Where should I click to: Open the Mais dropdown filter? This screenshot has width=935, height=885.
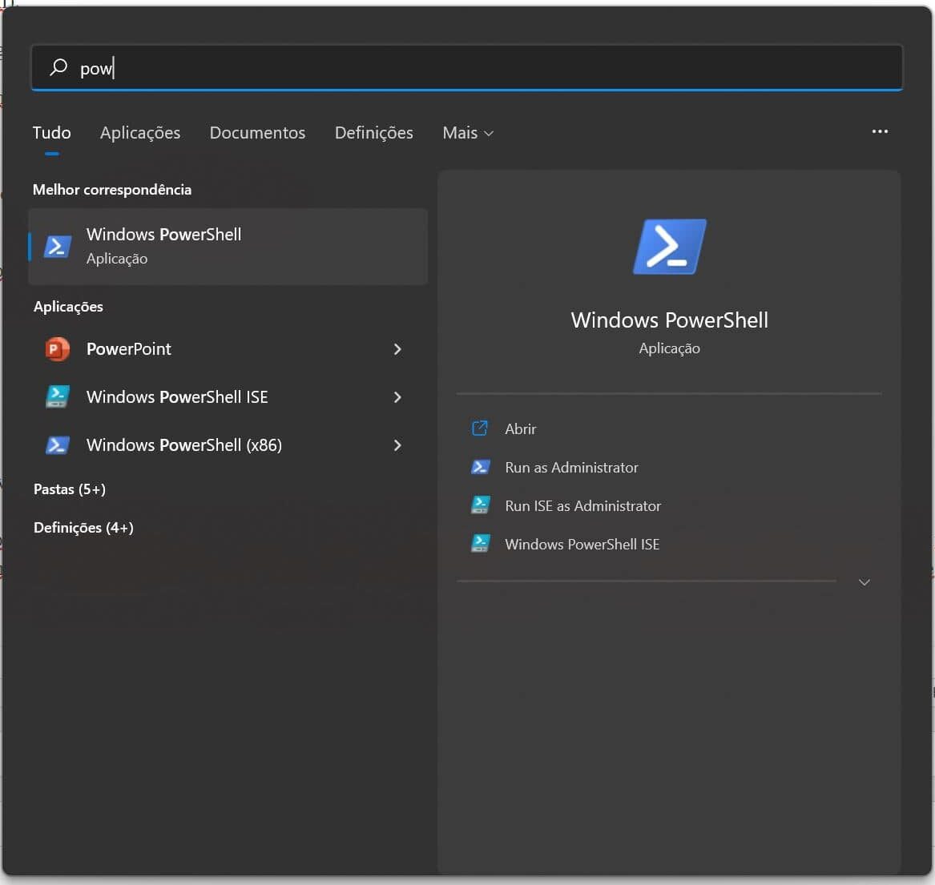pos(468,133)
